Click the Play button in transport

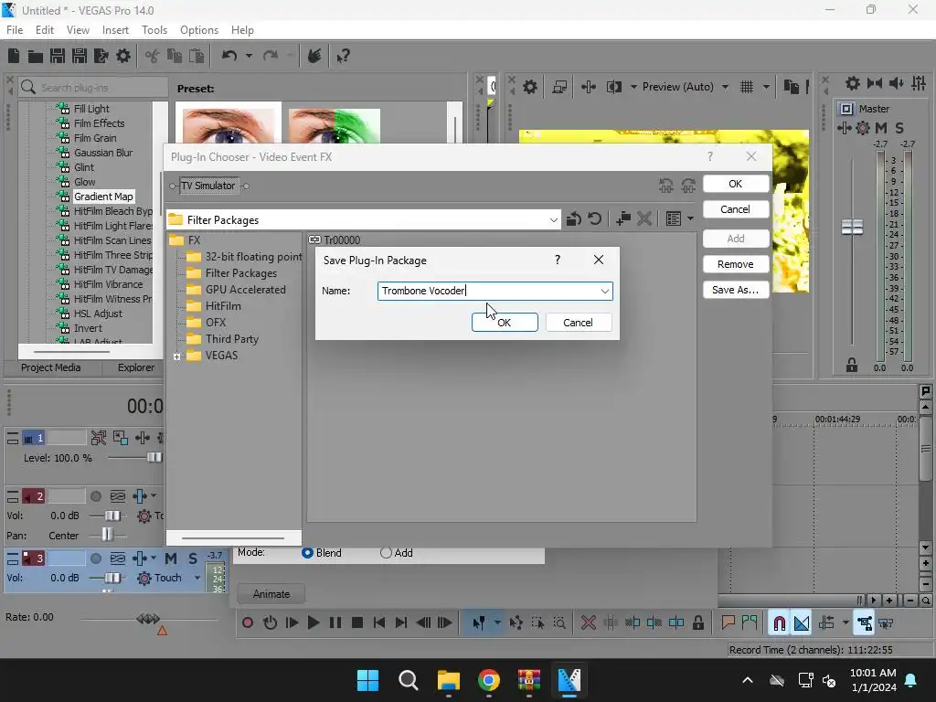[x=314, y=623]
